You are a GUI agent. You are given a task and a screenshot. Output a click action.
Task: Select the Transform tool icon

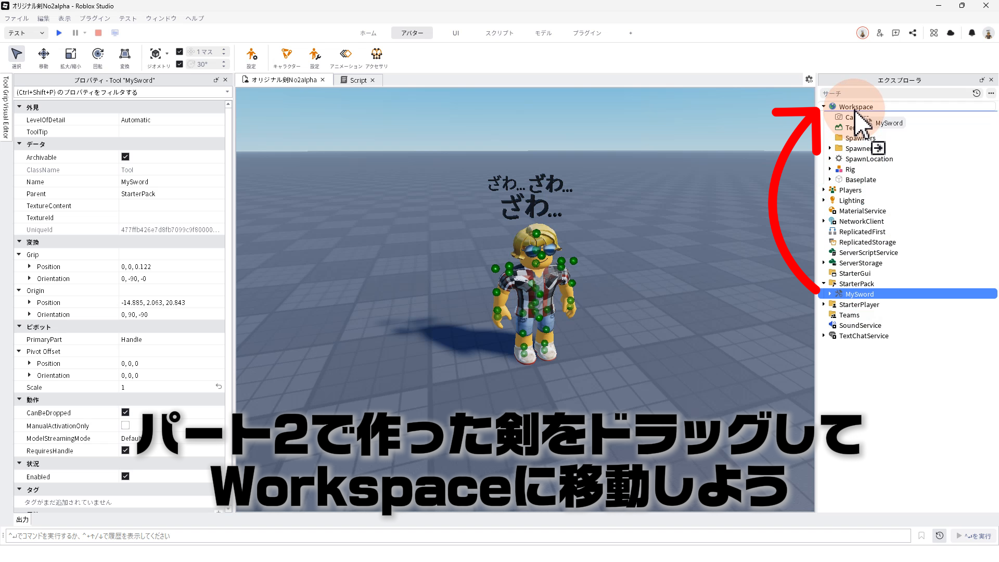point(124,54)
